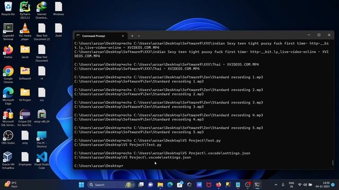Open 'This PC - Shortcut' icon
This screenshot has height=190, width=339.
(x=42, y=139)
